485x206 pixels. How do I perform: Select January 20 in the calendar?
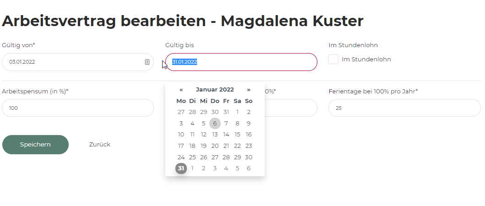[x=215, y=146]
